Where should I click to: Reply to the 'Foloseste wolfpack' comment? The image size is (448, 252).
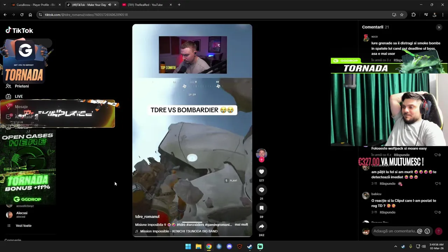(x=401, y=155)
